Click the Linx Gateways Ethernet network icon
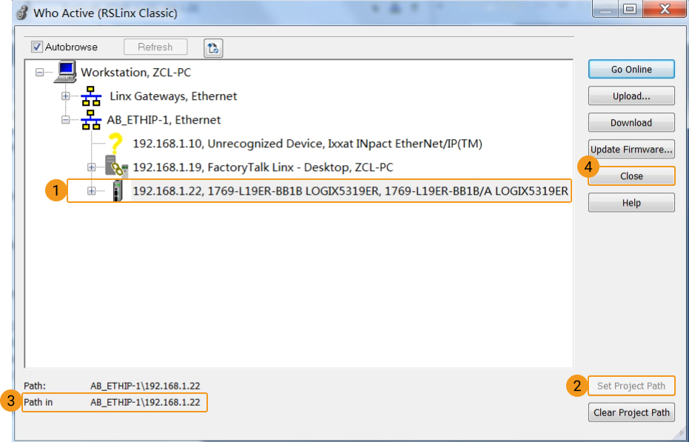Screen dimensions: 689x442 [91, 96]
